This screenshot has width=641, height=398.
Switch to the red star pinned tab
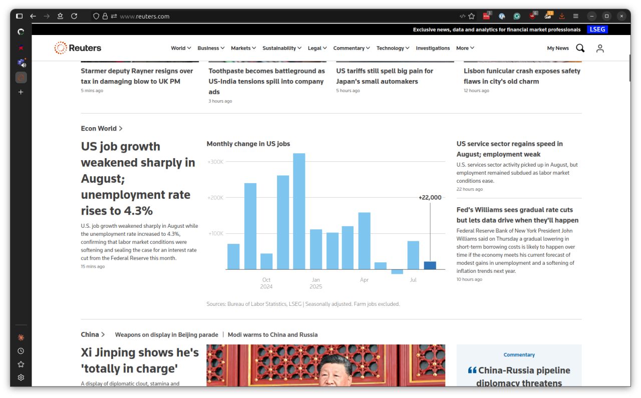pyautogui.click(x=21, y=48)
